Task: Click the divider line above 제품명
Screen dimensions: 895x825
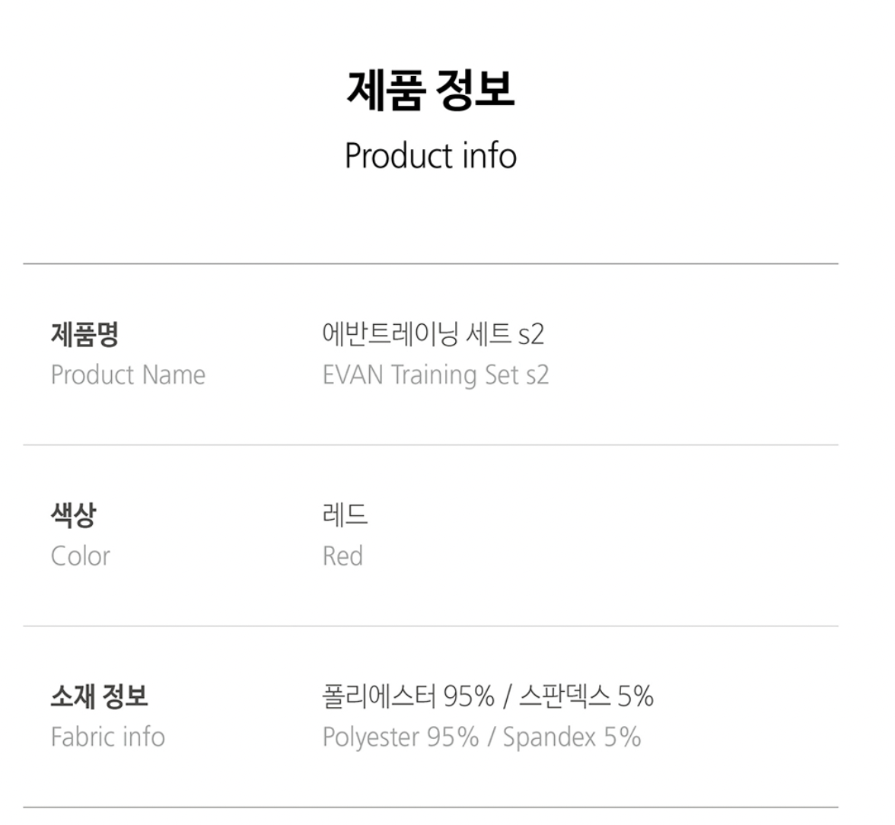Action: (431, 264)
